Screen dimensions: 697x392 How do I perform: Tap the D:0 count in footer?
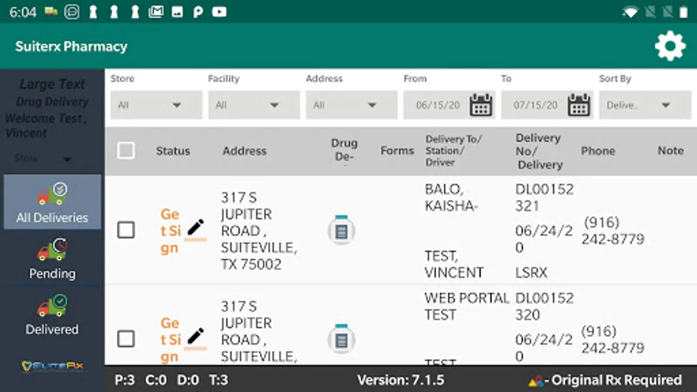coord(188,380)
